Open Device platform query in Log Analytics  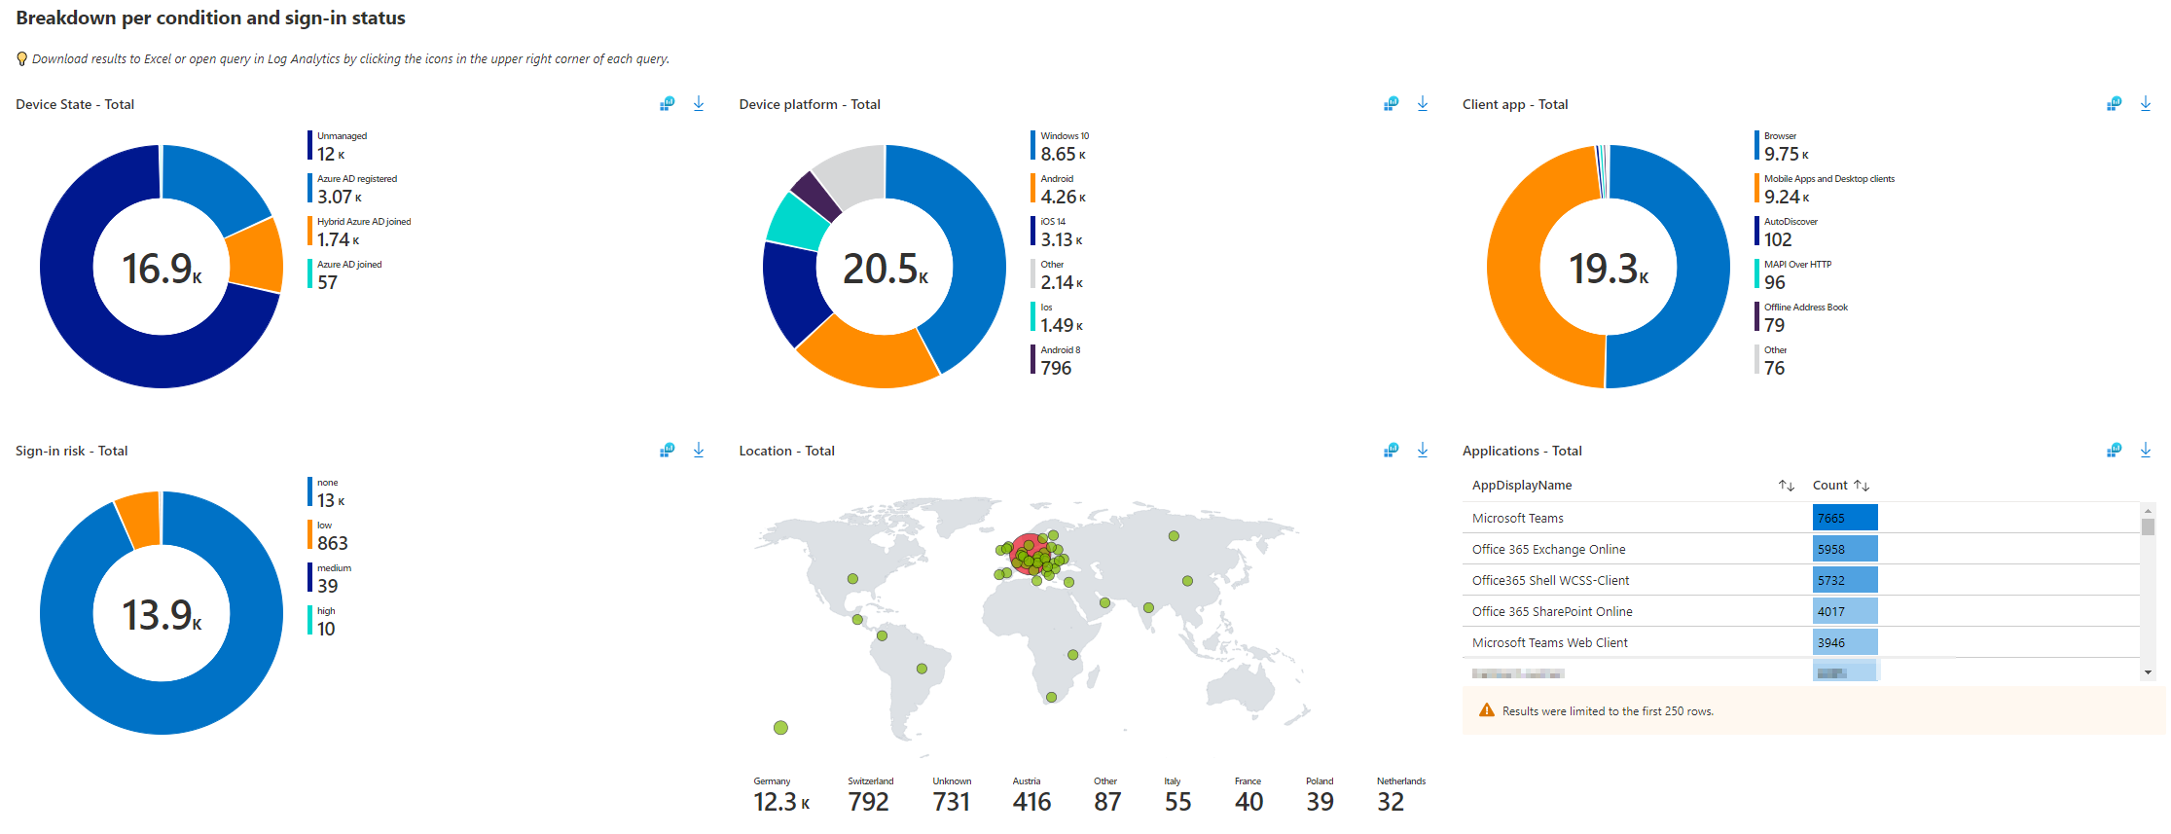pos(1391,104)
